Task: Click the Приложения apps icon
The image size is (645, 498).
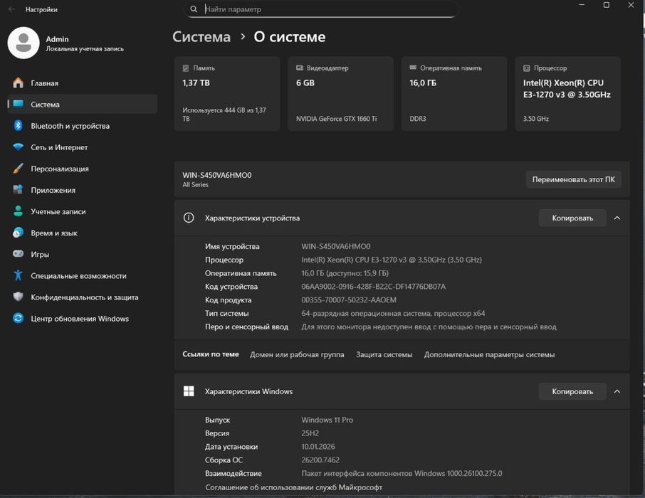Action: tap(18, 189)
